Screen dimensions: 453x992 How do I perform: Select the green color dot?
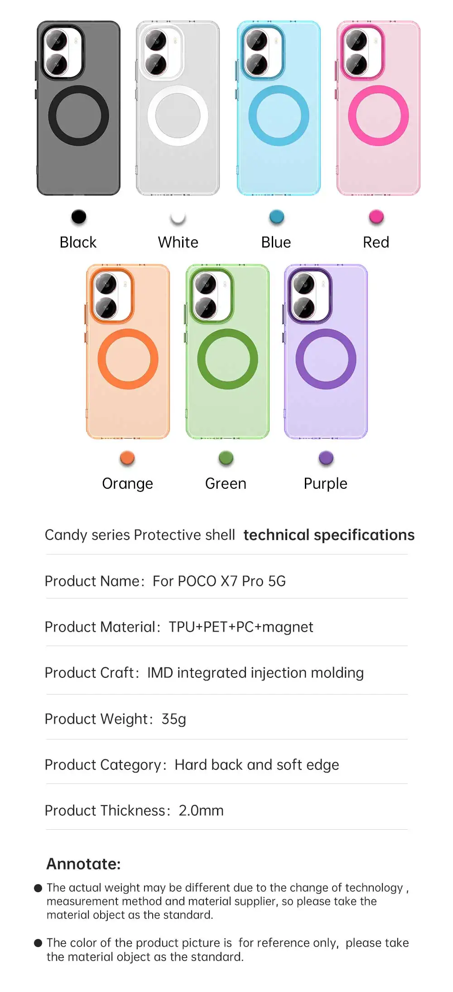point(226,458)
